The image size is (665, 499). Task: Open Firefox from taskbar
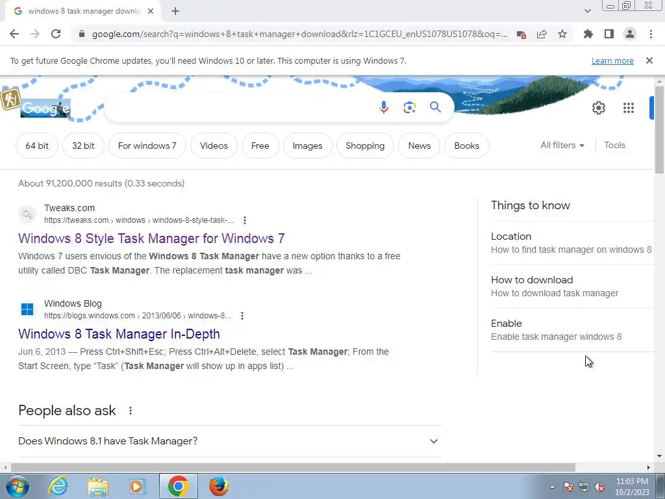click(219, 486)
